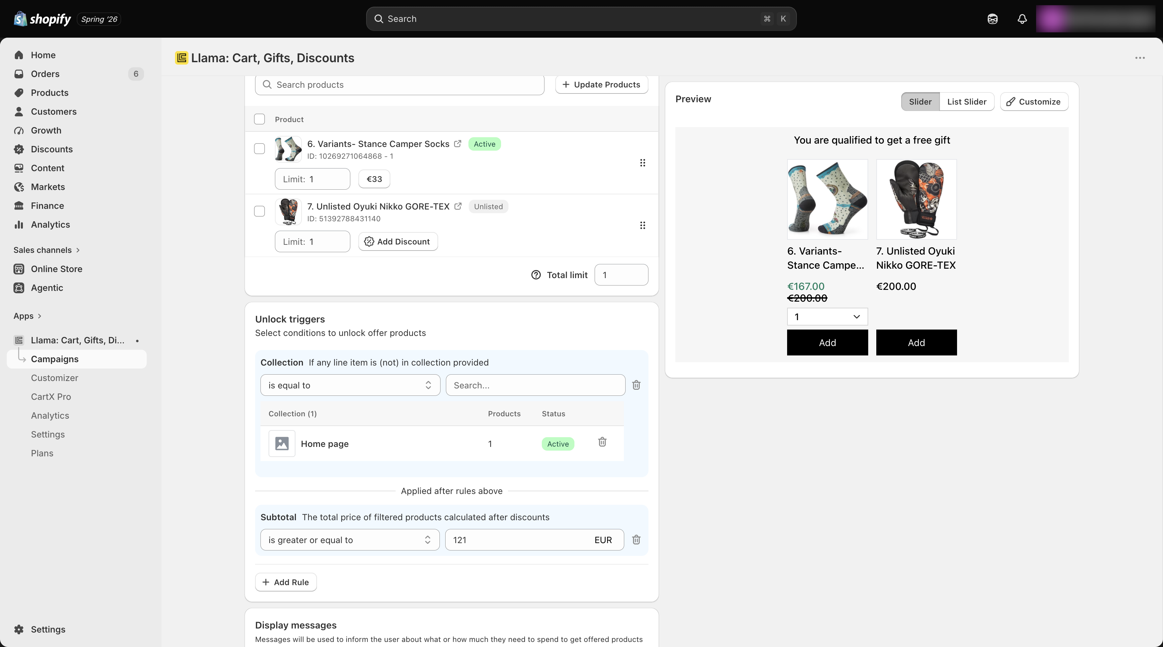The height and width of the screenshot is (647, 1163).
Task: Edit the Subtotal amount field showing 121
Action: coord(534,540)
